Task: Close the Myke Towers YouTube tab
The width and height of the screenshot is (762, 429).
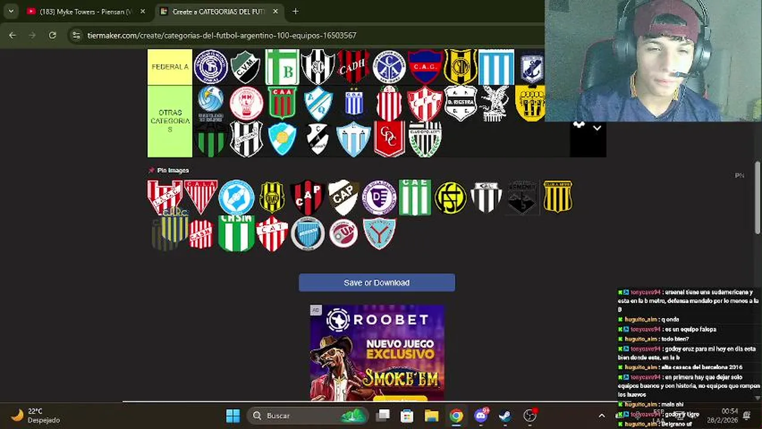Action: pos(143,11)
